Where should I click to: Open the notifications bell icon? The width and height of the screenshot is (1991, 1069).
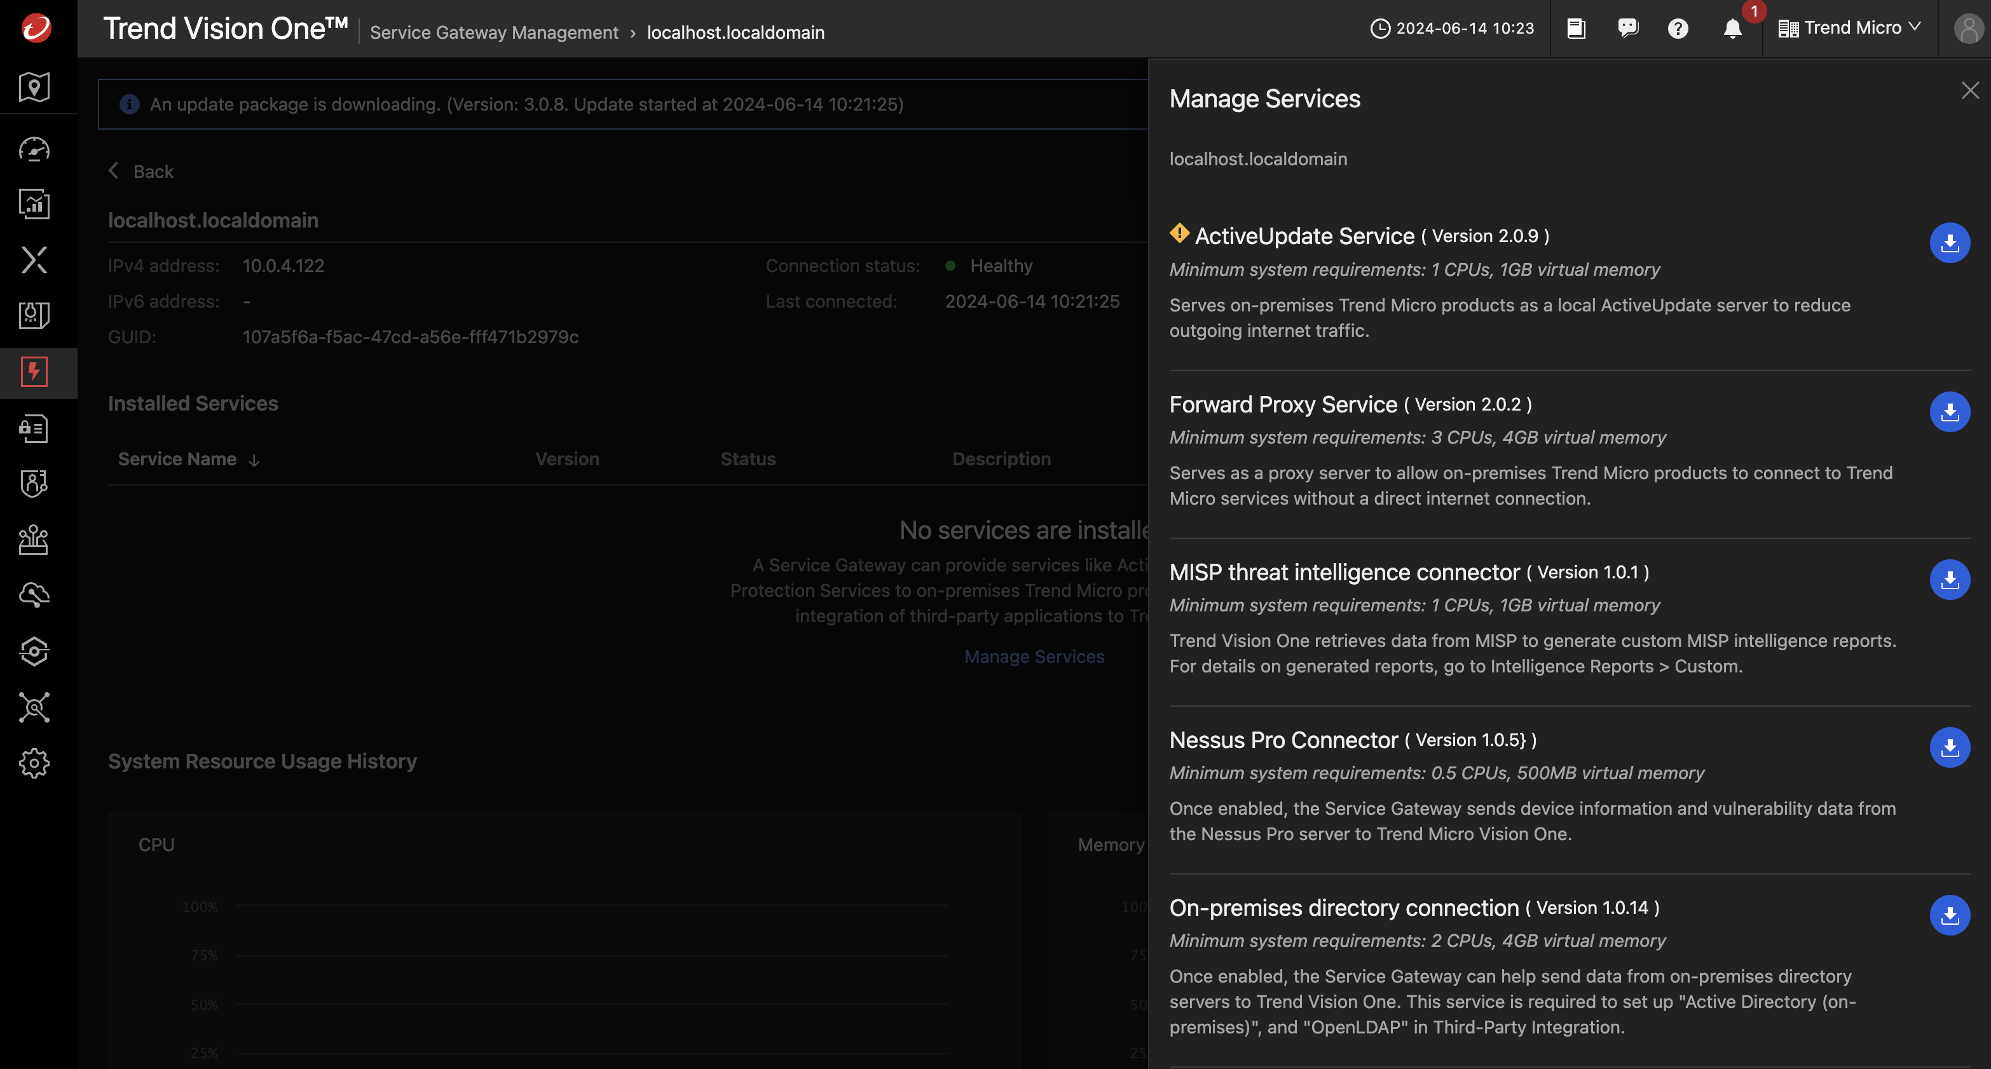tap(1733, 29)
